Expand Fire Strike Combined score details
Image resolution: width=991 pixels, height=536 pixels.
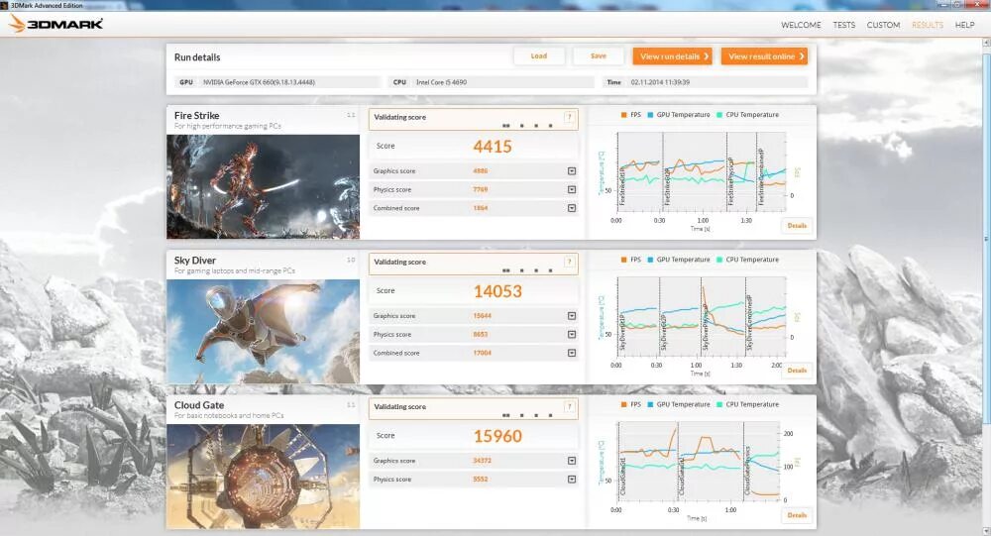pos(572,208)
